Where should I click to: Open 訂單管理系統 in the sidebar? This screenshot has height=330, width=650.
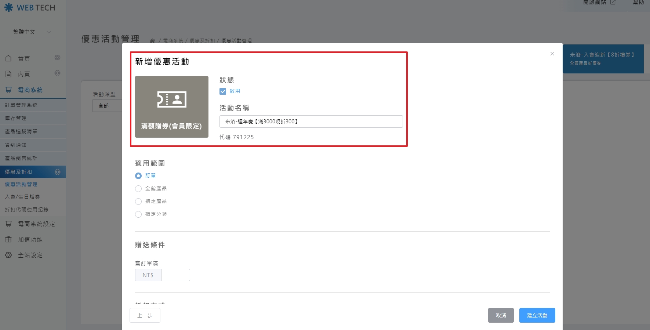click(x=21, y=105)
